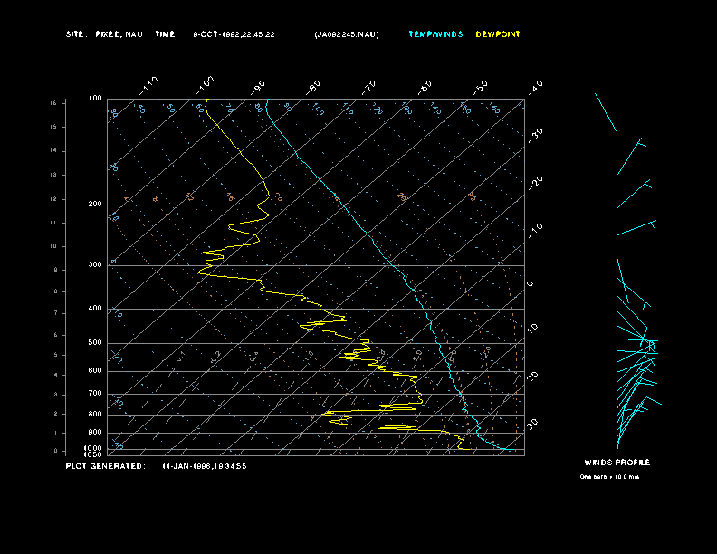Viewport: 717px width, 554px height.
Task: Click the yellow DEWPOINT legend label
Action: (498, 34)
